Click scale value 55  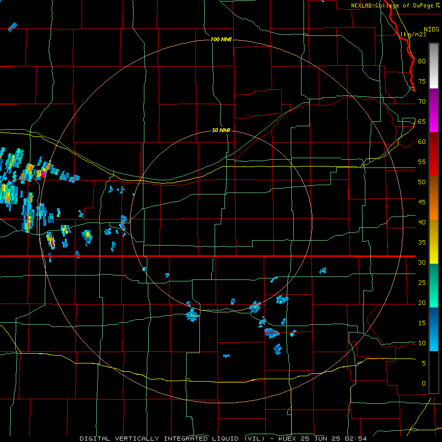point(422,162)
